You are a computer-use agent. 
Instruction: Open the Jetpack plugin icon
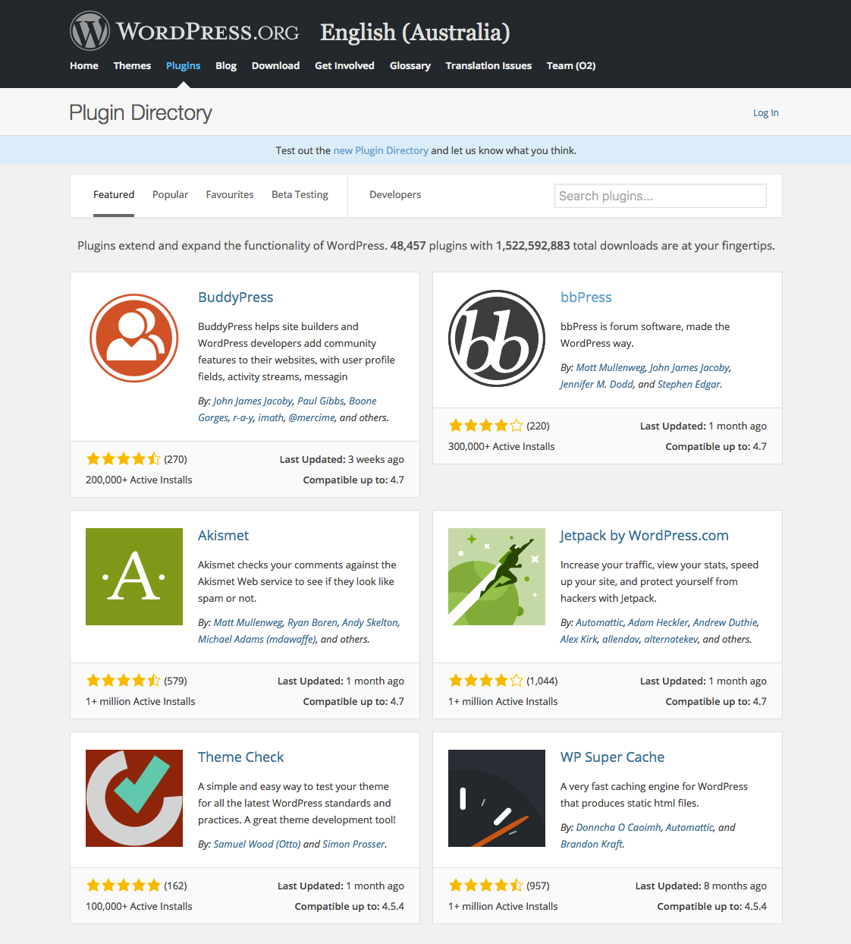[x=497, y=577]
